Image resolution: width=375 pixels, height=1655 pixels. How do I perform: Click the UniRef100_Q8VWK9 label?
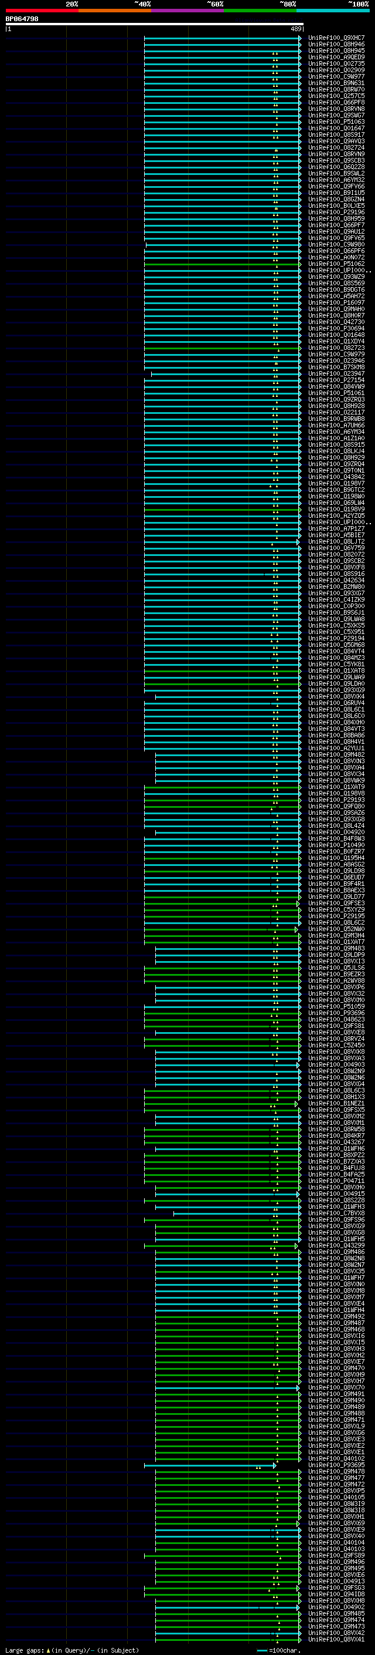coord(336,781)
